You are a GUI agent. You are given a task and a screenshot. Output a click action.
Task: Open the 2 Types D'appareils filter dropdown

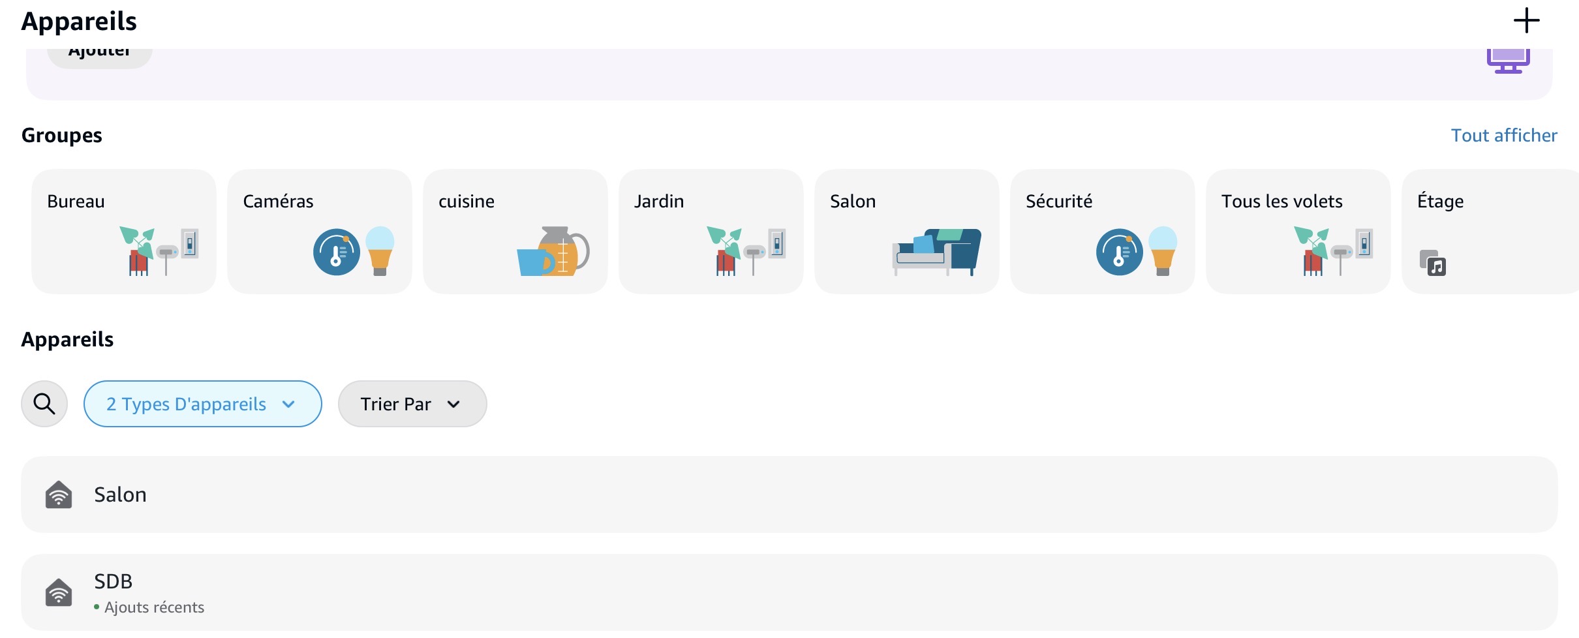coord(202,404)
